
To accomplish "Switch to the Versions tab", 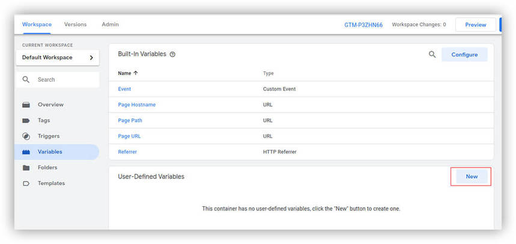I will (x=75, y=25).
